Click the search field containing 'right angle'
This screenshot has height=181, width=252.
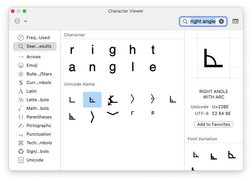coord(203,21)
